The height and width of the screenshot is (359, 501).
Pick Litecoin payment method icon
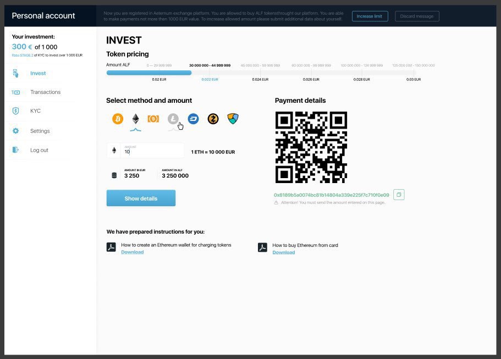(x=173, y=119)
